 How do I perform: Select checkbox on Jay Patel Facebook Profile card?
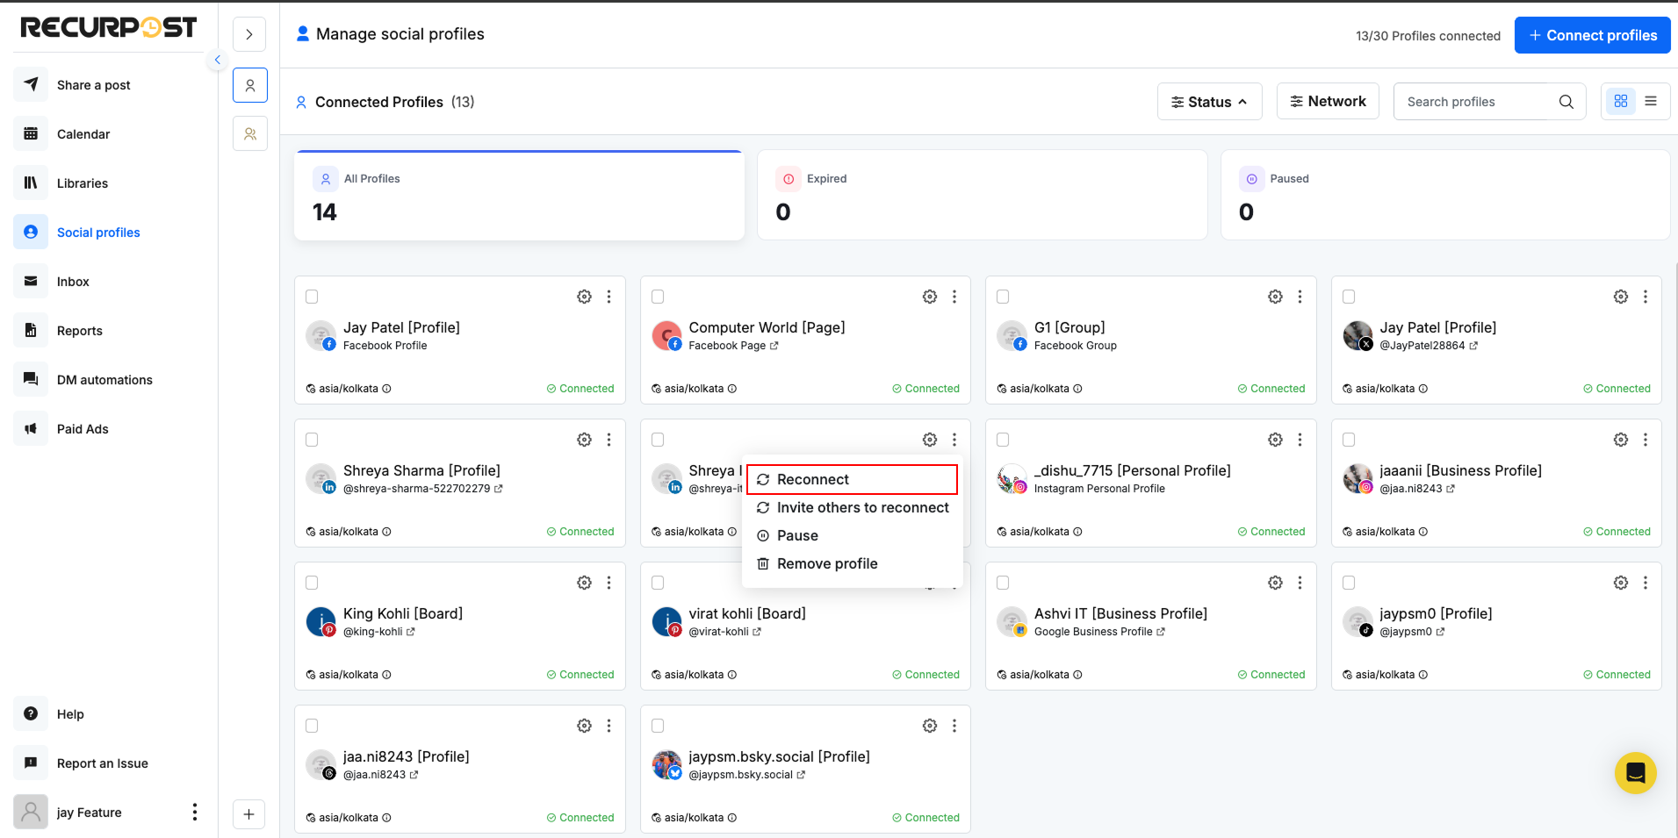pos(312,297)
